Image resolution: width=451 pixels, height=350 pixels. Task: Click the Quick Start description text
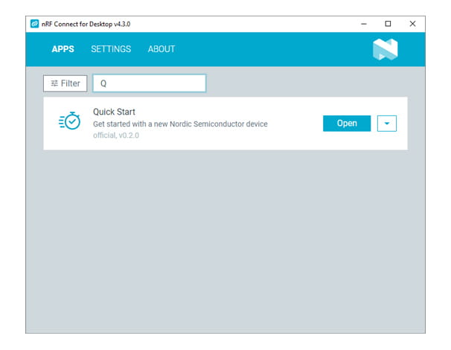pos(179,124)
